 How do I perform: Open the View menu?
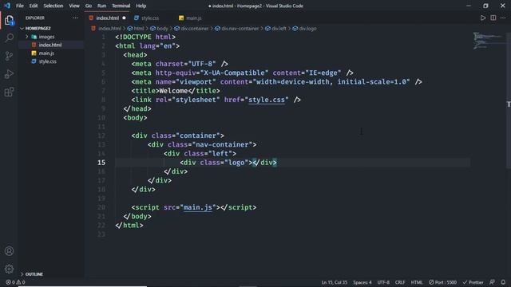74,6
